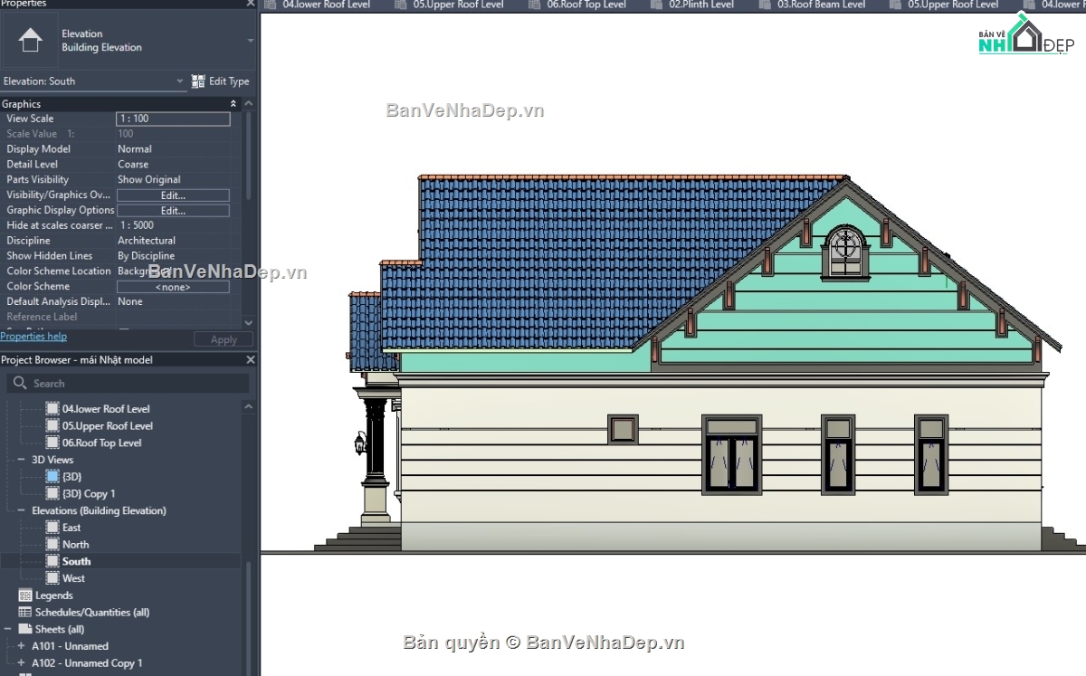The image size is (1086, 676).
Task: Click the view icon beside North elevation
Action: [x=52, y=545]
